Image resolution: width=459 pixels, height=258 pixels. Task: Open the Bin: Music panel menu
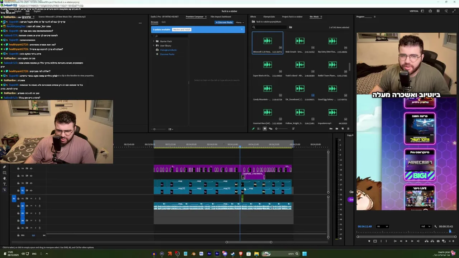coord(321,16)
